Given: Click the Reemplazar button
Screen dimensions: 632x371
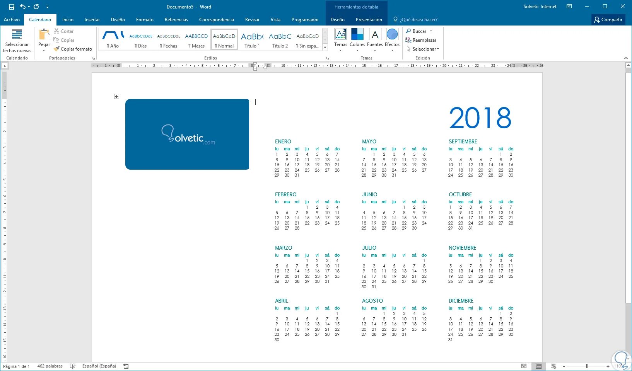Looking at the screenshot, I should 421,40.
